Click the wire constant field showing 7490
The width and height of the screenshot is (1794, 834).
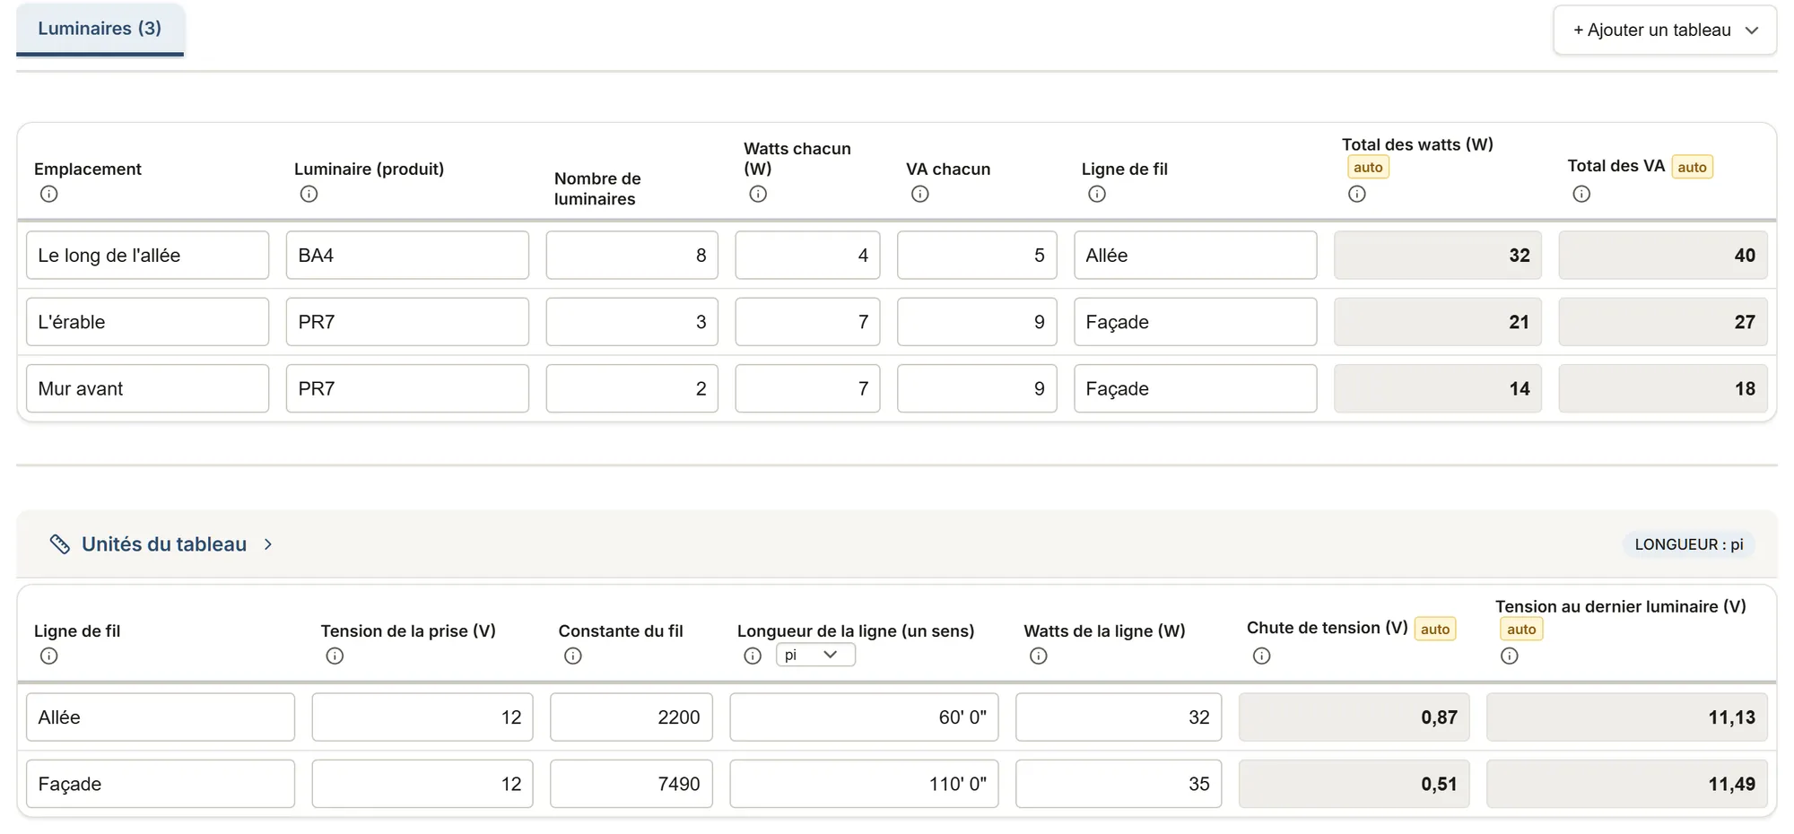[631, 784]
